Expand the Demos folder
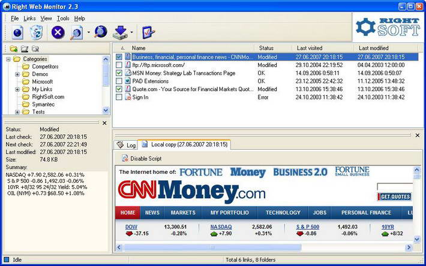This screenshot has width=426, height=266. 17,74
